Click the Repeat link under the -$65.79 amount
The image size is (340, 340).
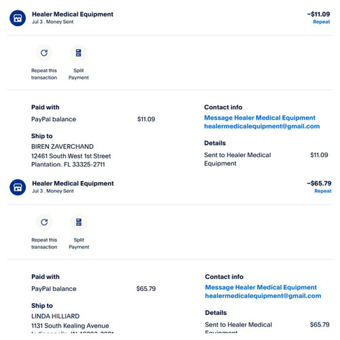tap(323, 191)
